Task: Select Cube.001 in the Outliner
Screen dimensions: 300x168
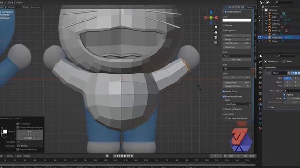Action: (x=276, y=20)
